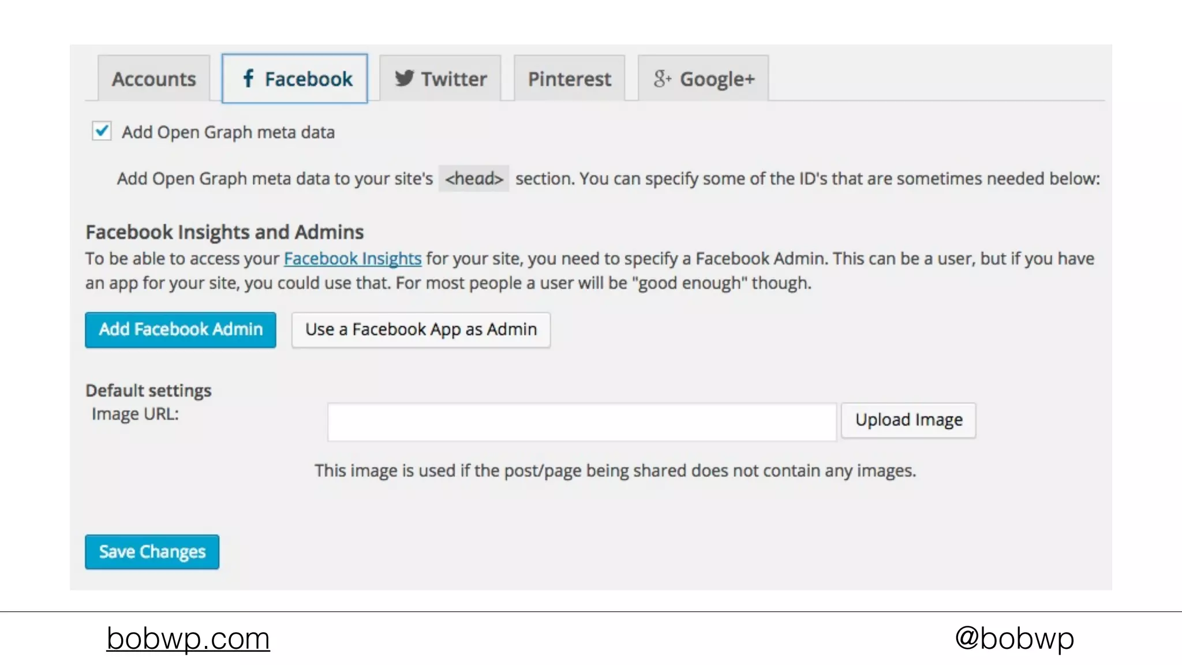Viewport: 1182px width, 665px height.
Task: Click the Upload Image button
Action: click(x=908, y=420)
